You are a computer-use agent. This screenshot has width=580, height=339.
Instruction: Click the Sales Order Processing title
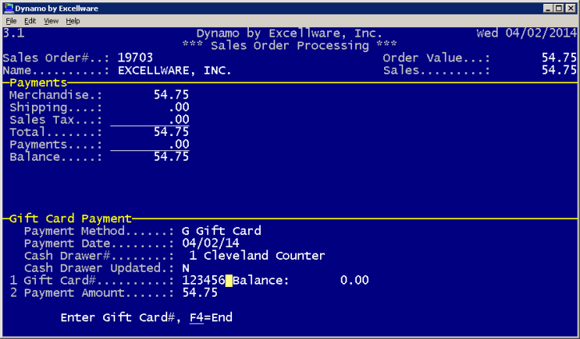point(290,46)
